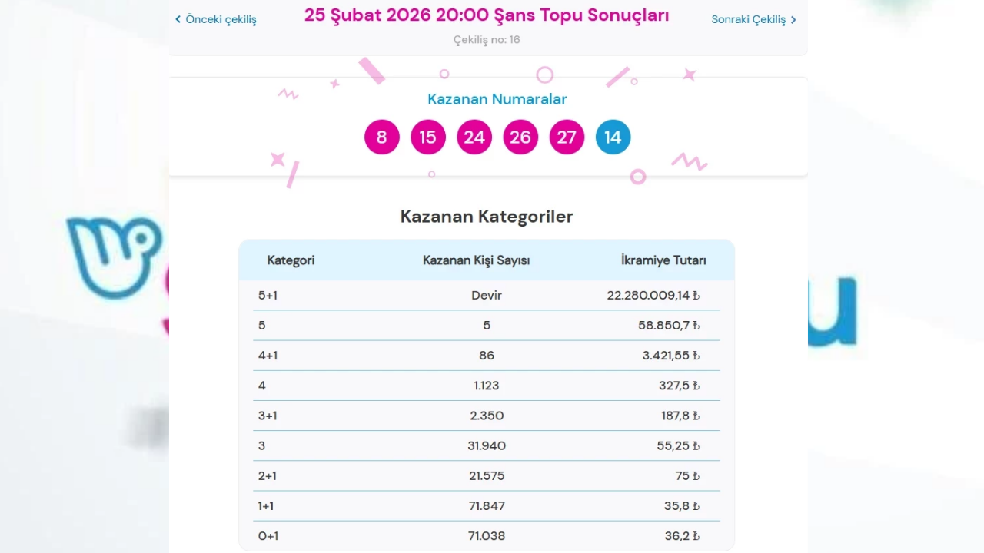Select the winning number ball 27
This screenshot has width=984, height=553.
(567, 137)
